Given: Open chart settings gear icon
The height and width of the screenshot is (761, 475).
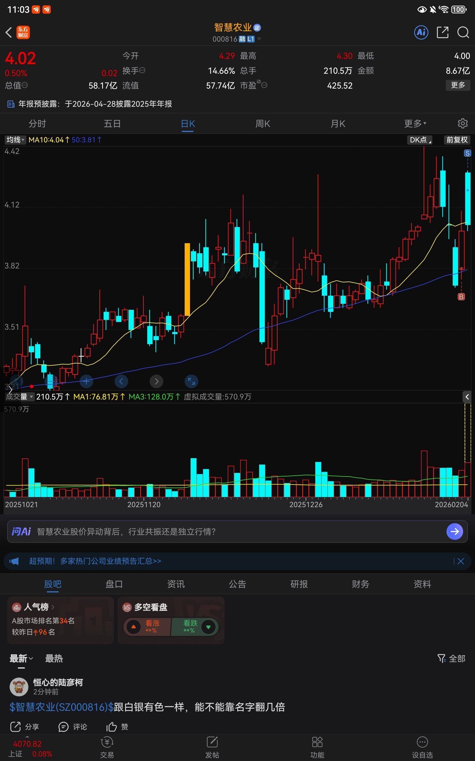Looking at the screenshot, I should point(463,123).
